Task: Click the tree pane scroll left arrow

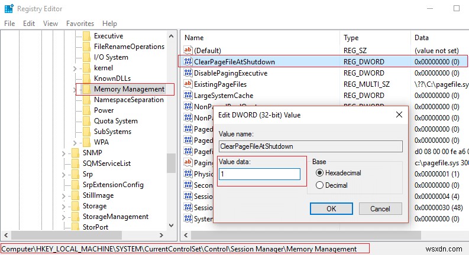Action: click(6, 235)
